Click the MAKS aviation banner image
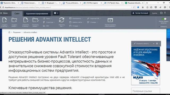170x95 pixels. point(146,66)
